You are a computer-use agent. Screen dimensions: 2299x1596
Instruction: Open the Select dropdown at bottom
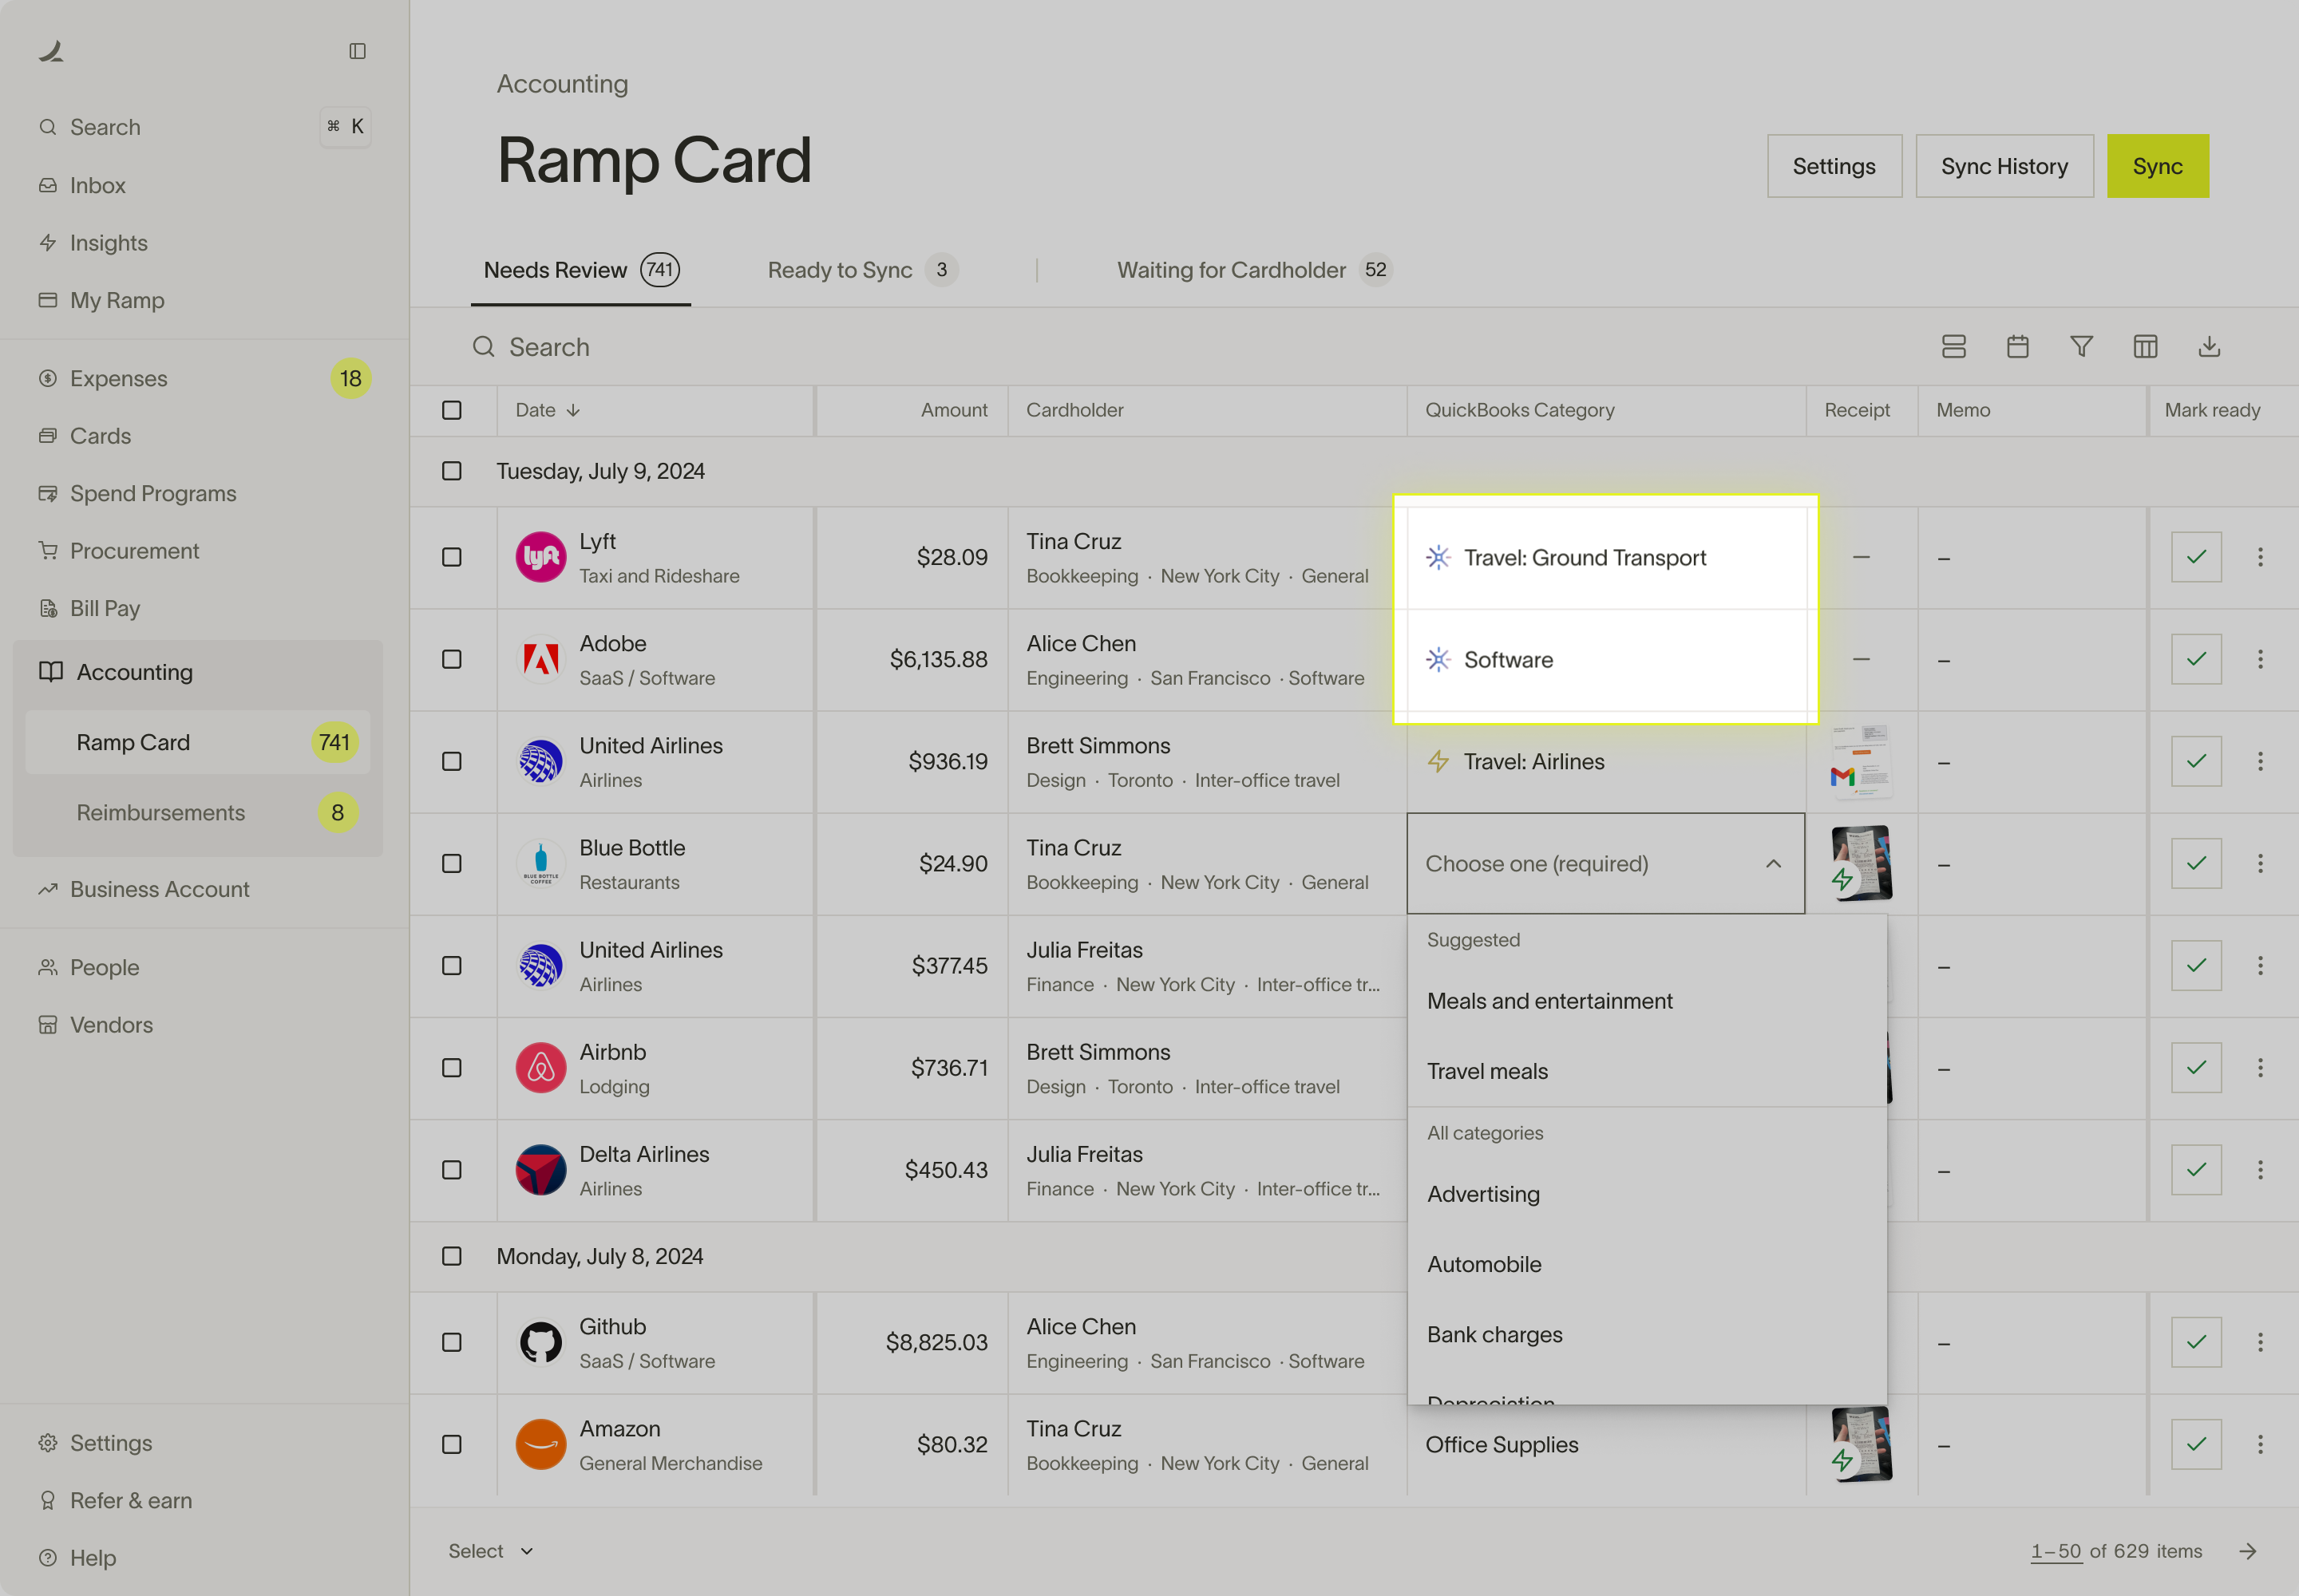[x=490, y=1551]
